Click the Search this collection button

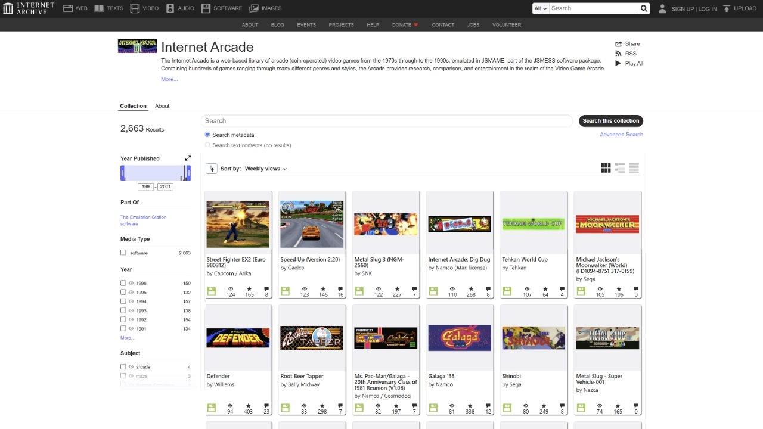click(x=611, y=121)
